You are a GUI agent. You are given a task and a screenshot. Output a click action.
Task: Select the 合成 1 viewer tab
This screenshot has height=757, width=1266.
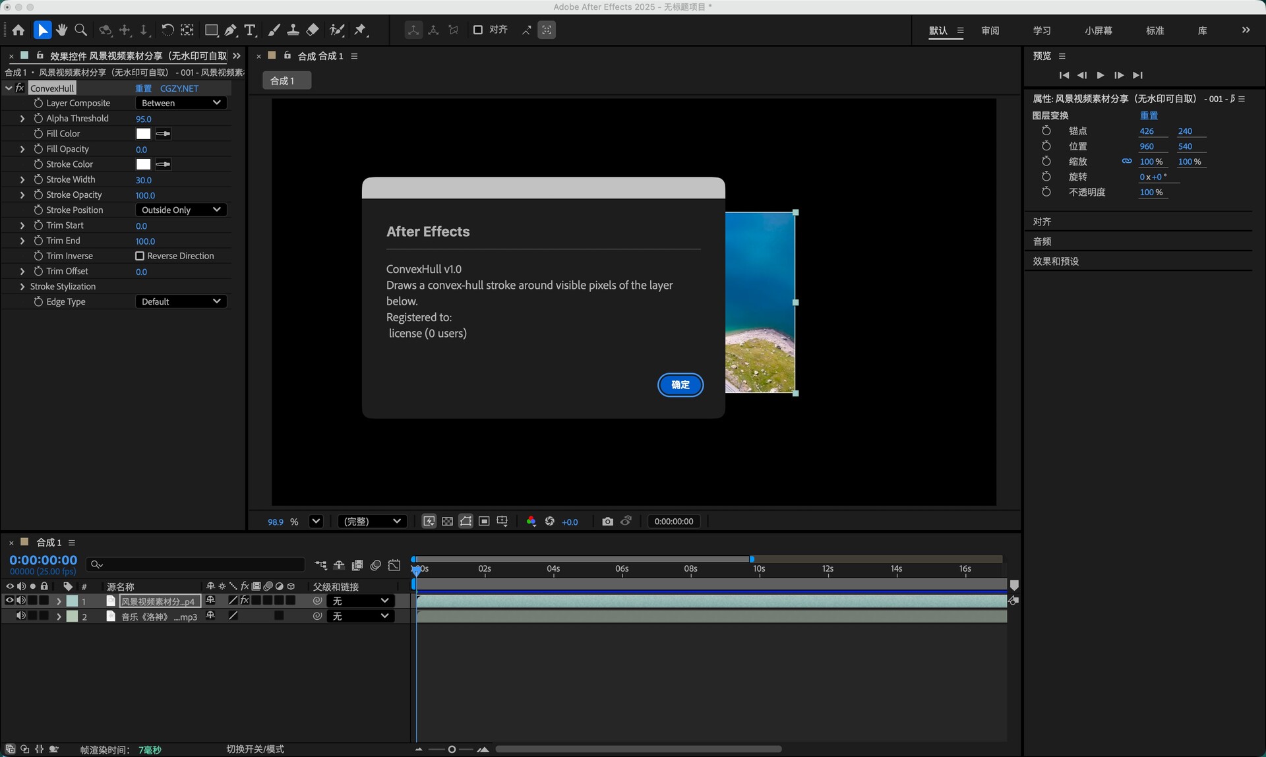[x=287, y=80]
